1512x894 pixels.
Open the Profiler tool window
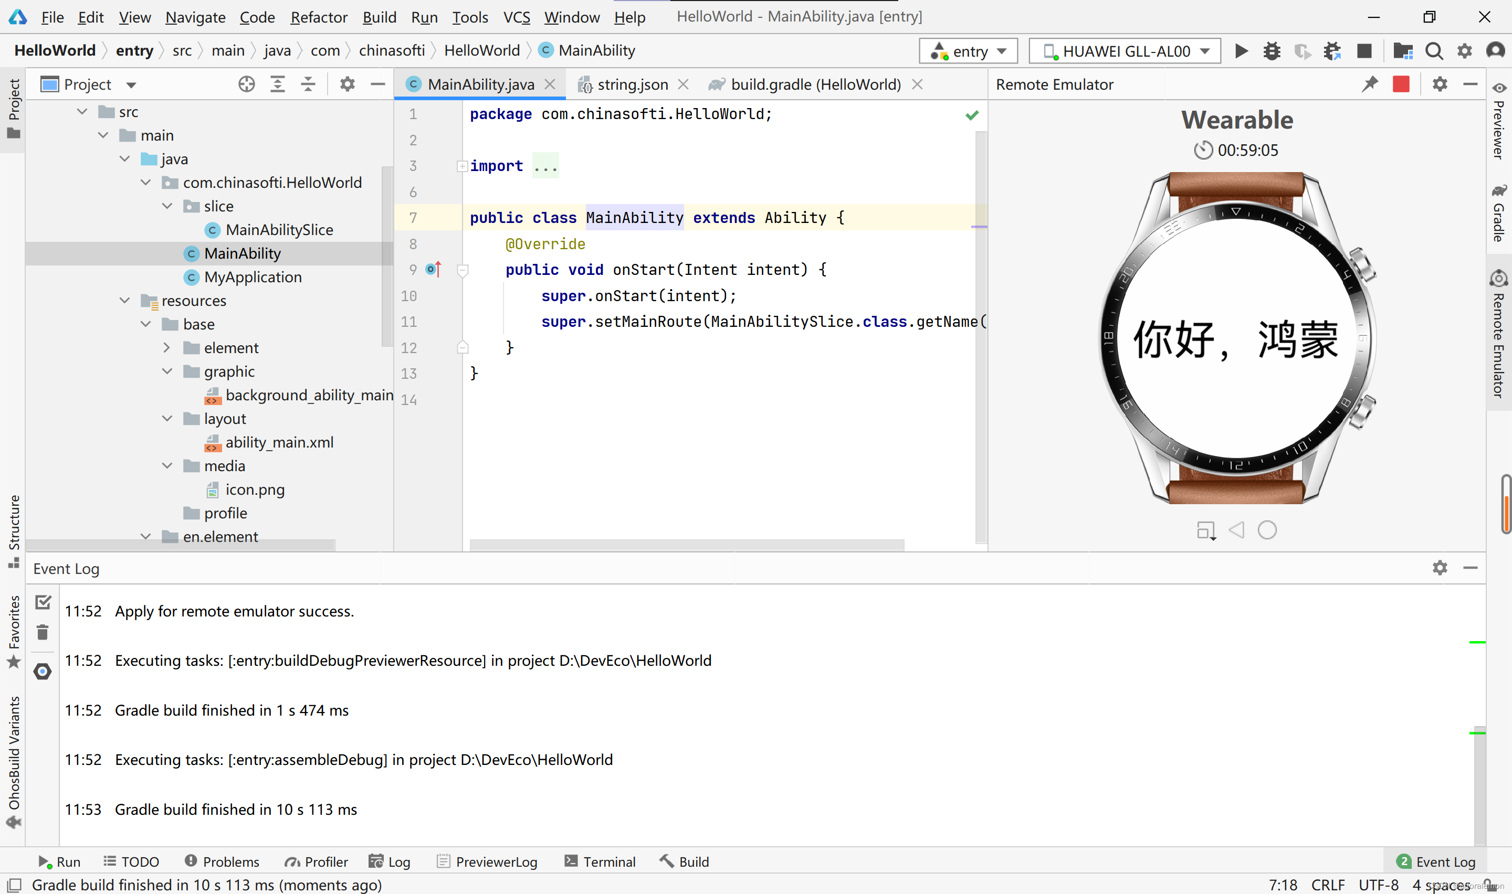pyautogui.click(x=317, y=861)
